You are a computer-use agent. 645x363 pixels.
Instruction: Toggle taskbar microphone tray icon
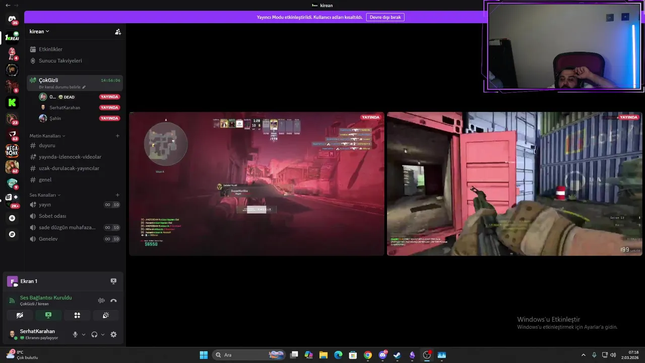pyautogui.click(x=594, y=355)
